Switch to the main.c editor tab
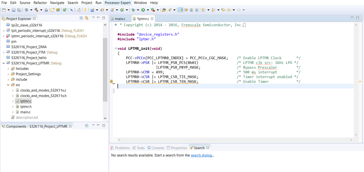 coord(120,19)
